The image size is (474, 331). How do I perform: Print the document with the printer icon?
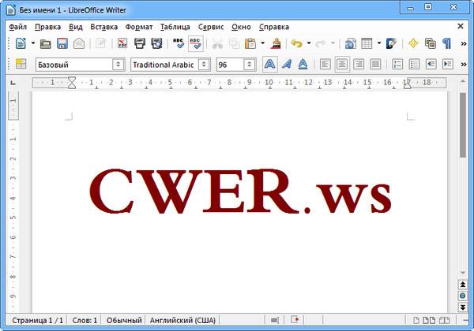[140, 43]
